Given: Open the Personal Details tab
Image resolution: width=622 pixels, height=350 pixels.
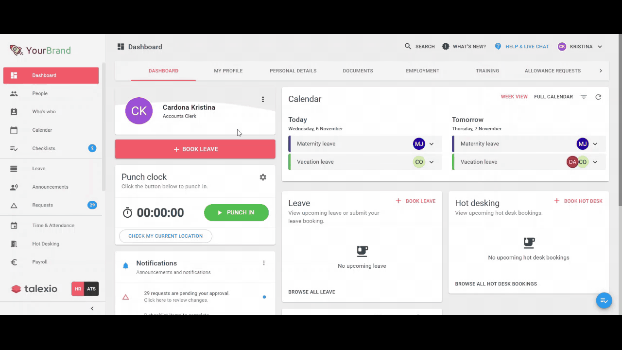Looking at the screenshot, I should 293,71.
